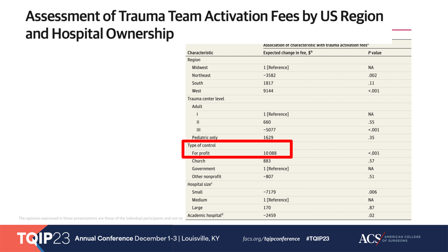448x252 pixels.
Task: Click the West row value 9144
Action: pos(268,91)
